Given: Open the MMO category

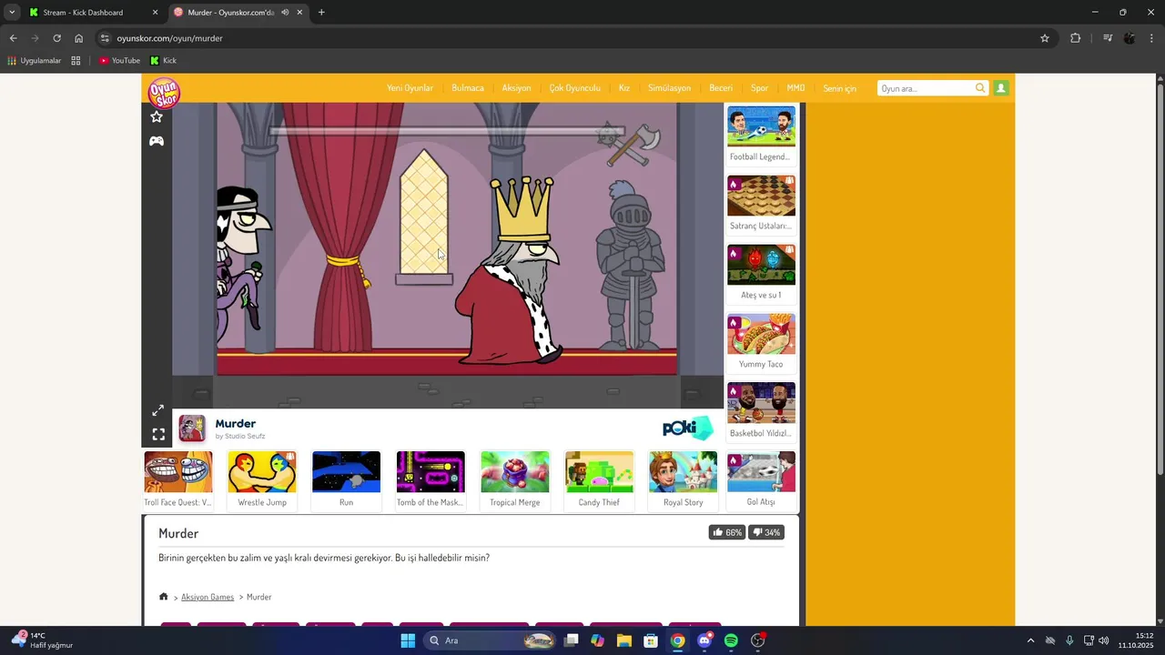Looking at the screenshot, I should coord(795,88).
